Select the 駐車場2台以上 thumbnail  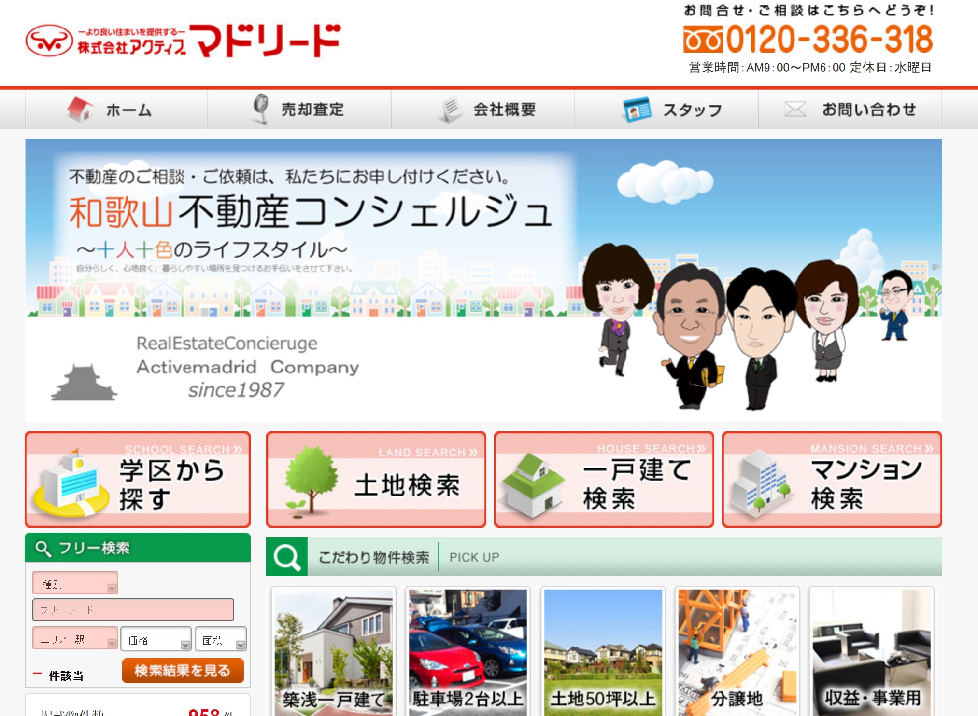tap(468, 650)
